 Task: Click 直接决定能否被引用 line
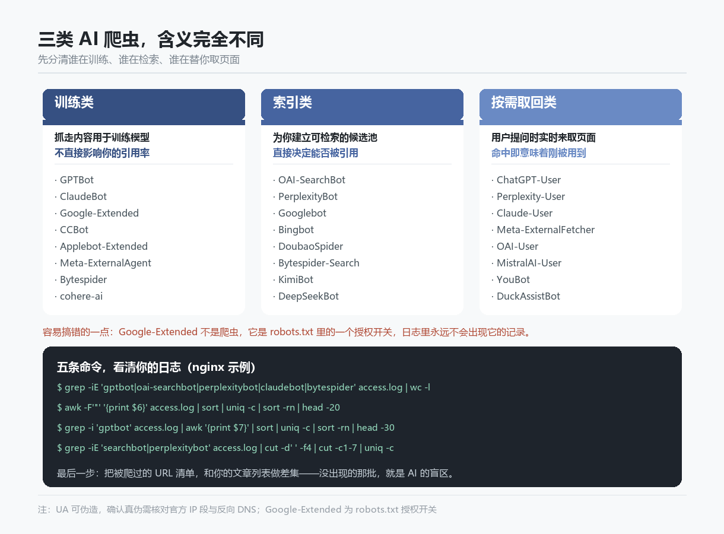(x=316, y=153)
